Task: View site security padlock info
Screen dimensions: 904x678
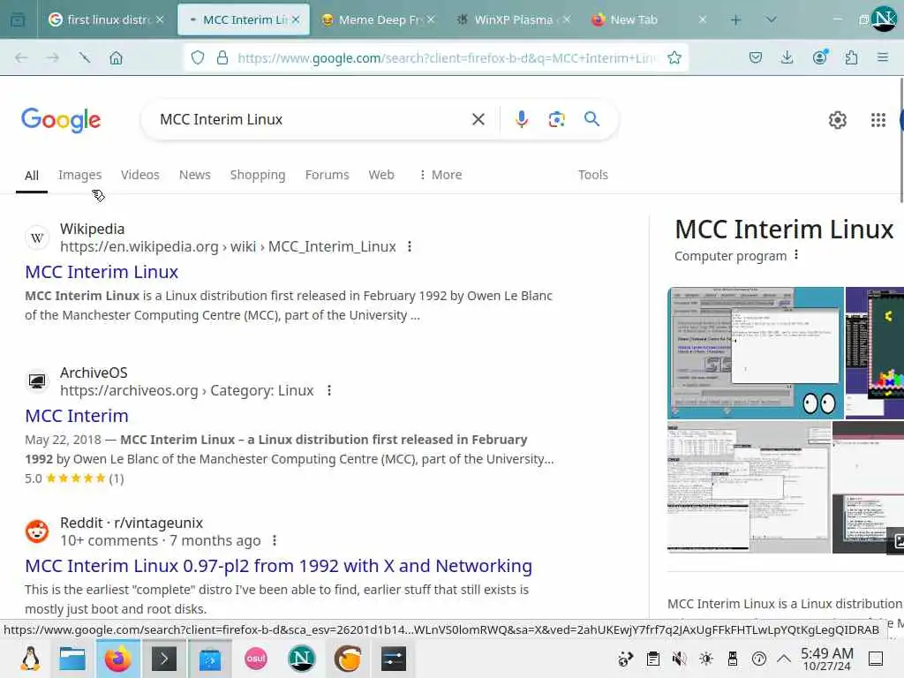Action: 222,57
